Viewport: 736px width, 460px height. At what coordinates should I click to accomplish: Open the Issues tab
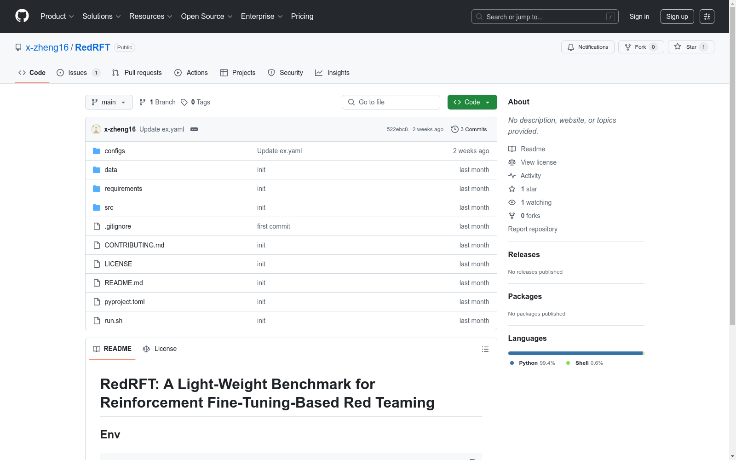(78, 73)
